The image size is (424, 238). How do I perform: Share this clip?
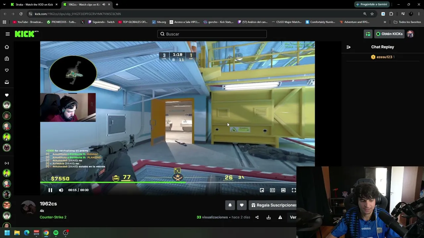[x=257, y=217]
